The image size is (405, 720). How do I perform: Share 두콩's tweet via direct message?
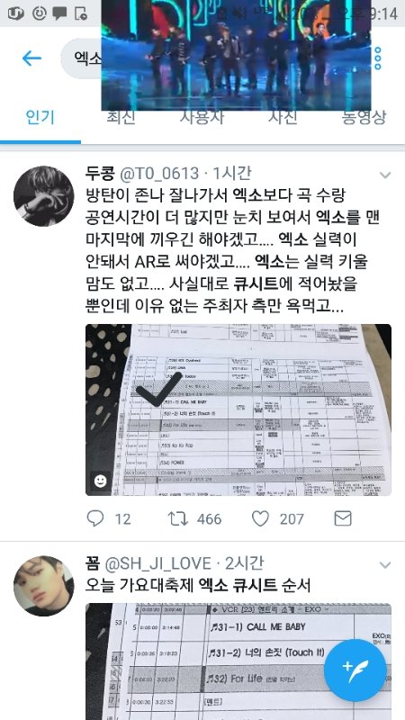pos(343,519)
